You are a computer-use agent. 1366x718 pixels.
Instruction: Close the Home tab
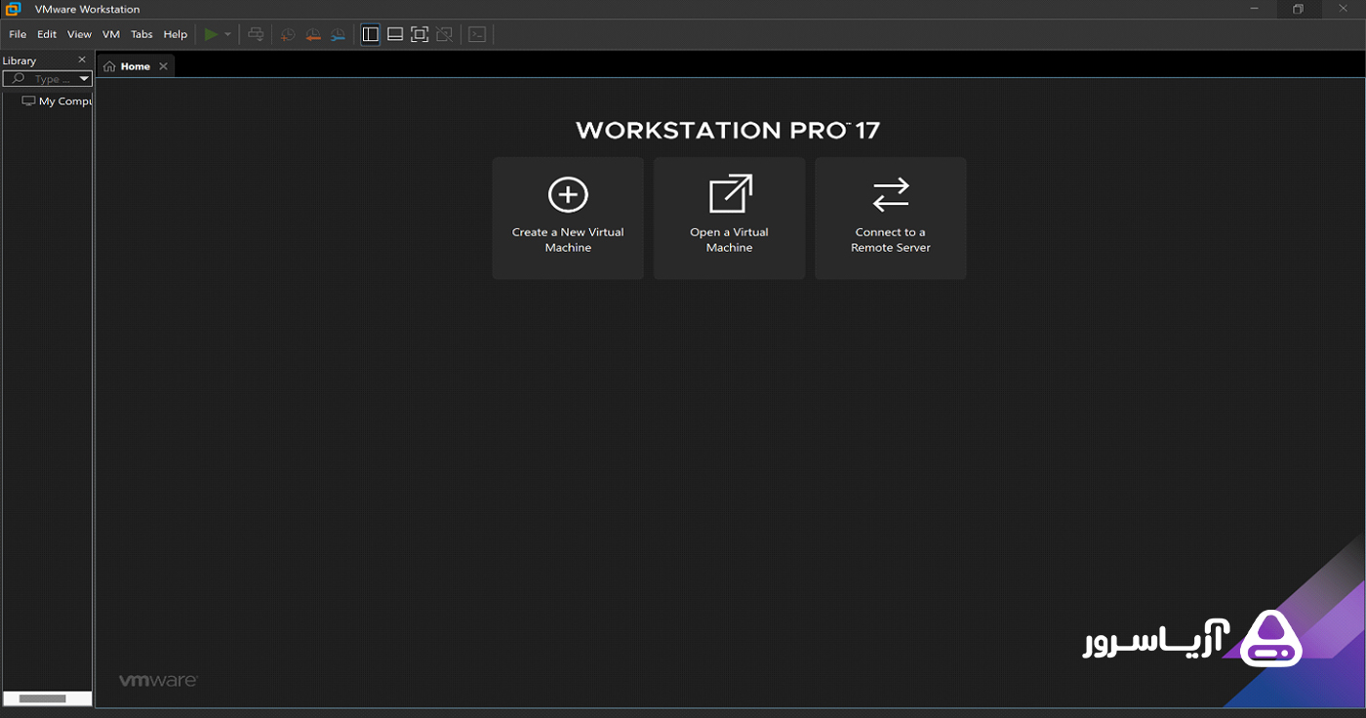163,66
